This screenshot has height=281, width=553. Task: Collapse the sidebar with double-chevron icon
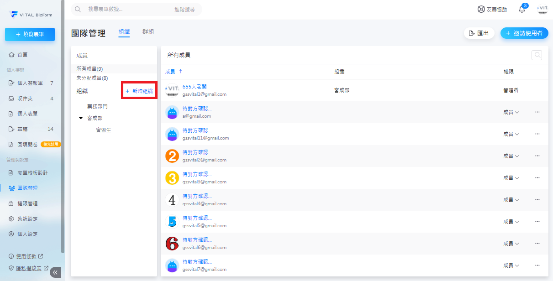55,272
